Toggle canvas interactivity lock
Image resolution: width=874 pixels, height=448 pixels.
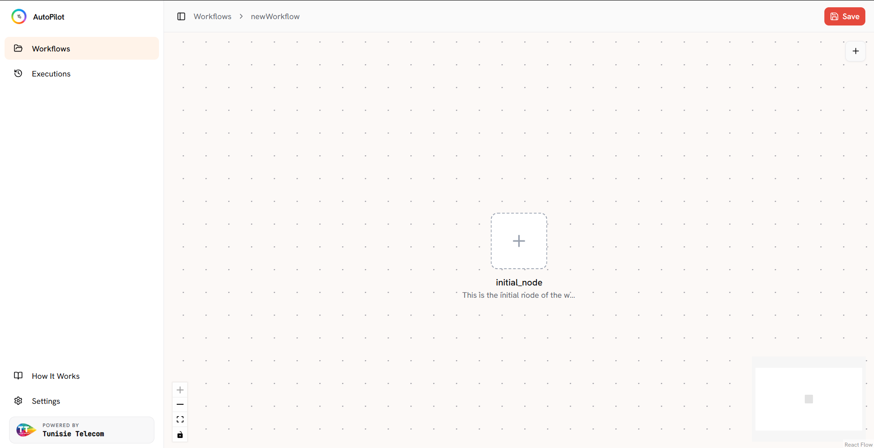[180, 434]
